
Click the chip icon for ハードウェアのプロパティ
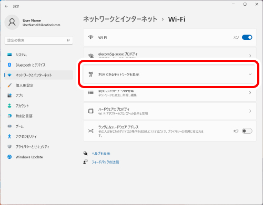90,111
